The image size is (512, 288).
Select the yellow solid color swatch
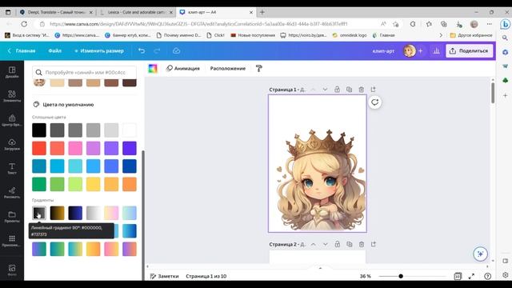[x=94, y=184]
